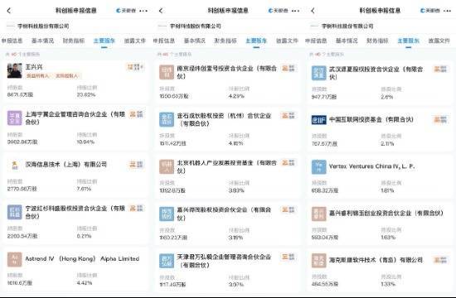Open 天津君万弘毅企业管理咨询合伙企业 company name
This screenshot has width=456, height=298.
[224, 261]
